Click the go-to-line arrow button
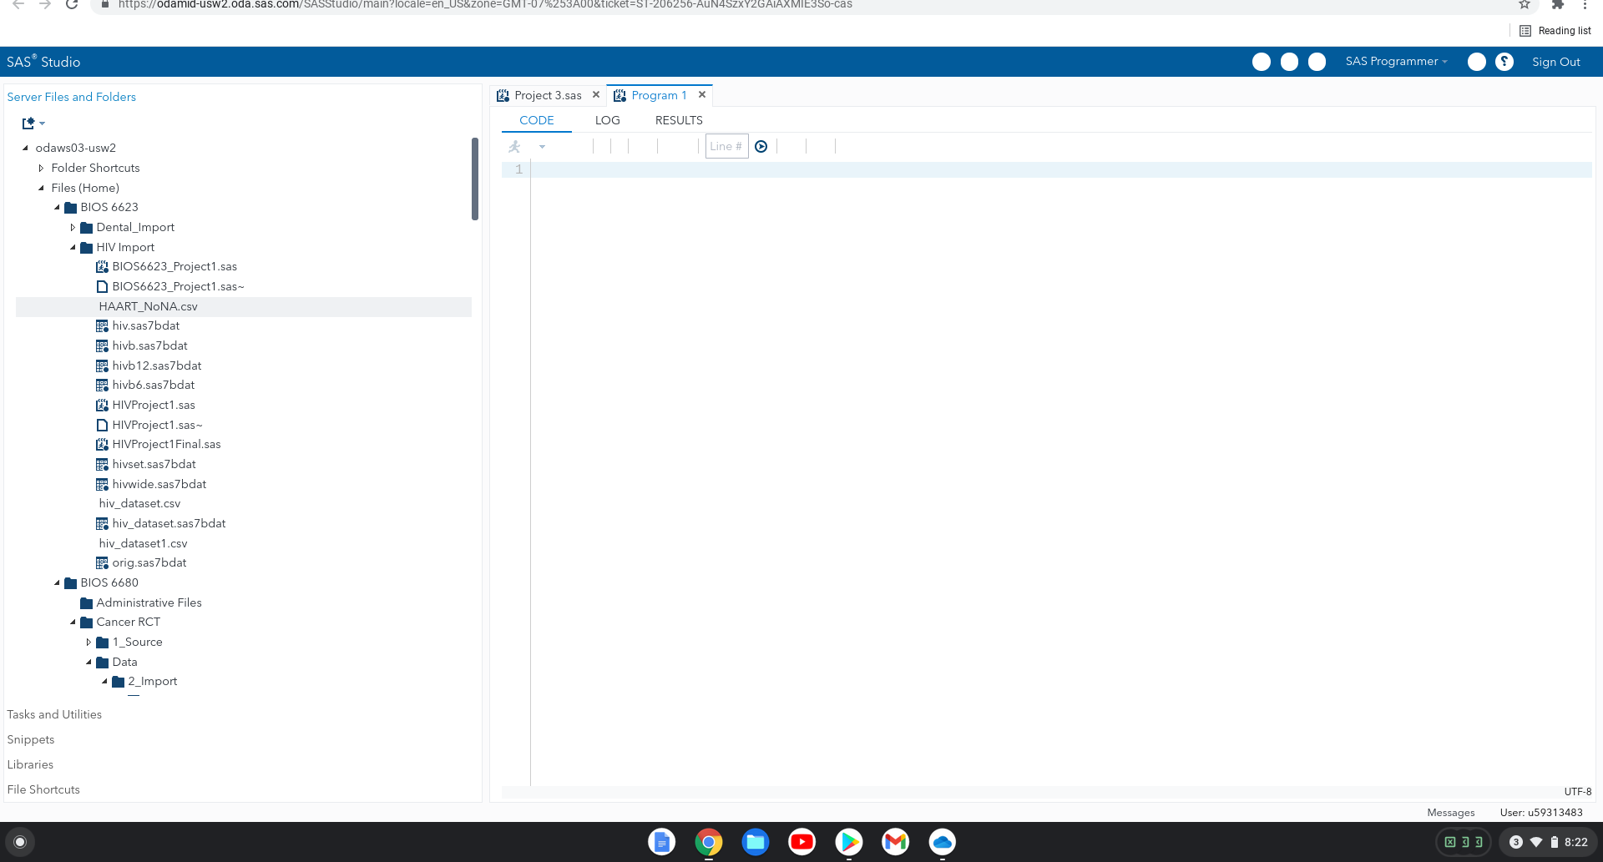1603x862 pixels. [762, 146]
